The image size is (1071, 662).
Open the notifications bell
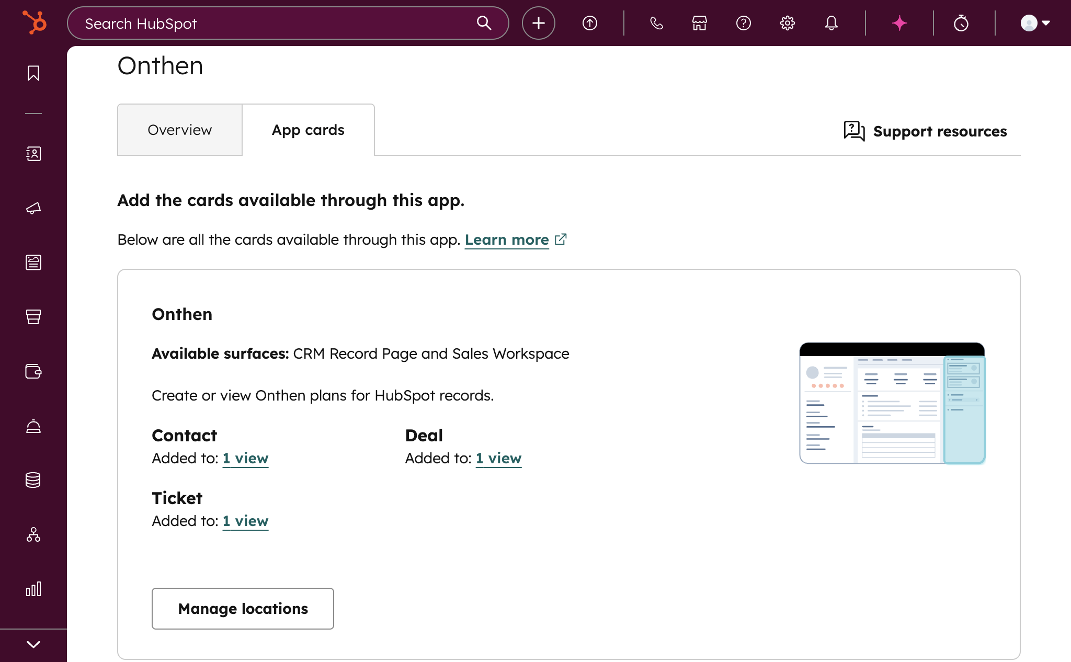tap(831, 23)
